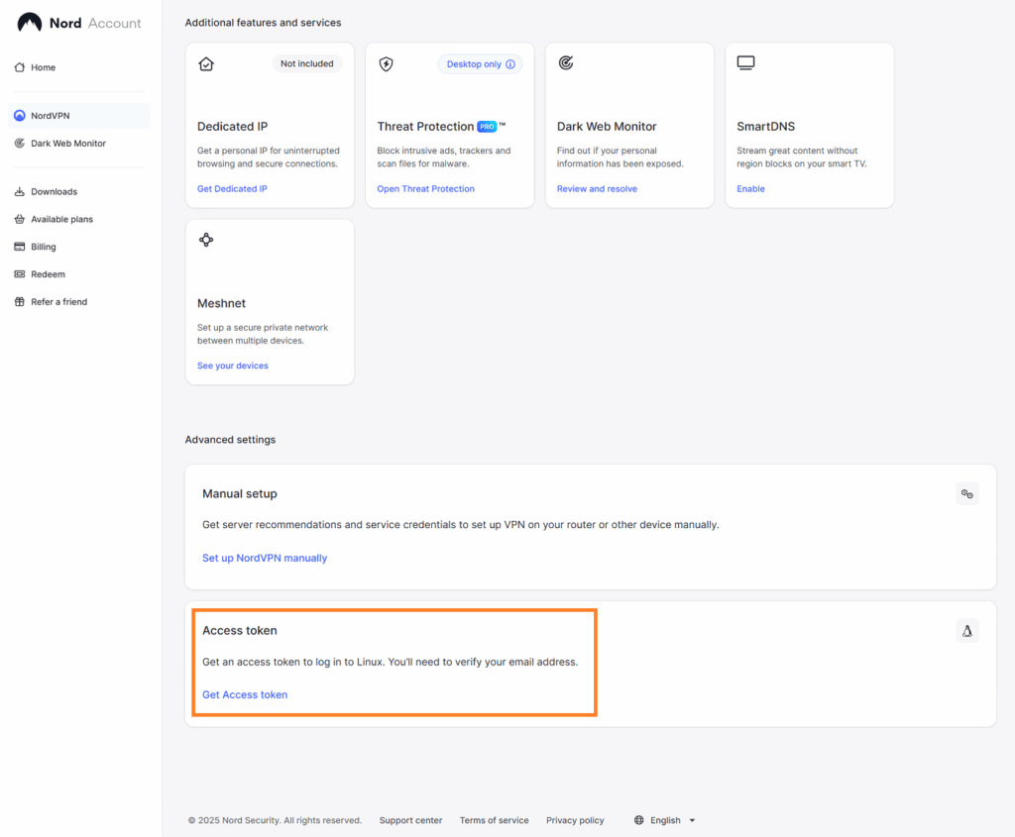Enable SmartDNS via Enable link
This screenshot has width=1015, height=837.
click(750, 188)
